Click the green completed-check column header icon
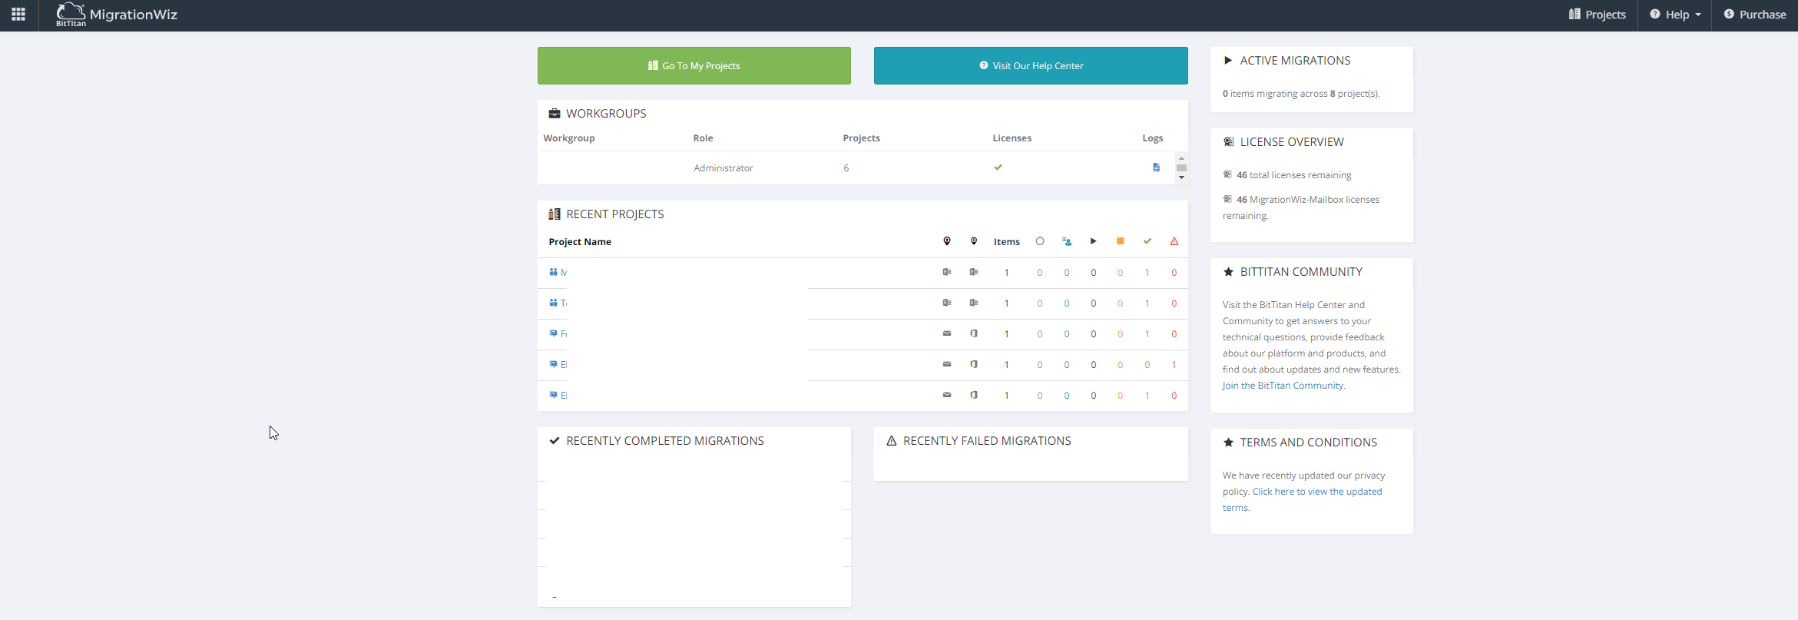This screenshot has width=1798, height=620. [x=1147, y=241]
